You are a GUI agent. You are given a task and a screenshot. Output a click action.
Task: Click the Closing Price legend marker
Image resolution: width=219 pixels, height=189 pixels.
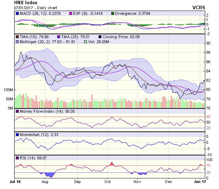[x=100, y=36]
